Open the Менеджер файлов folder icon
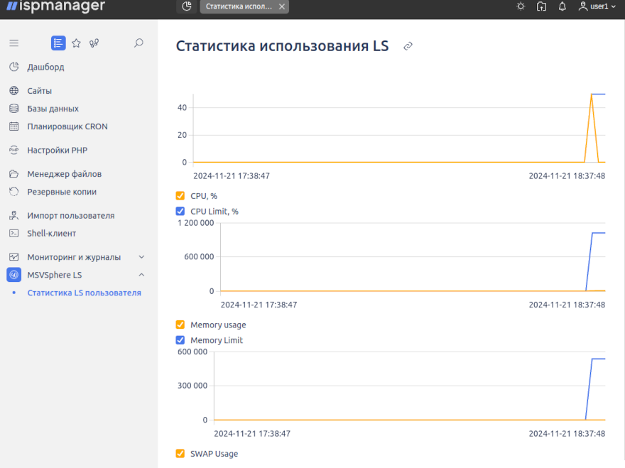Screen dimensions: 625x468 [x=13, y=173]
